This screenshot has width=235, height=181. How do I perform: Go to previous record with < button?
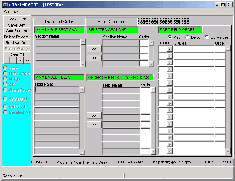click(13, 60)
